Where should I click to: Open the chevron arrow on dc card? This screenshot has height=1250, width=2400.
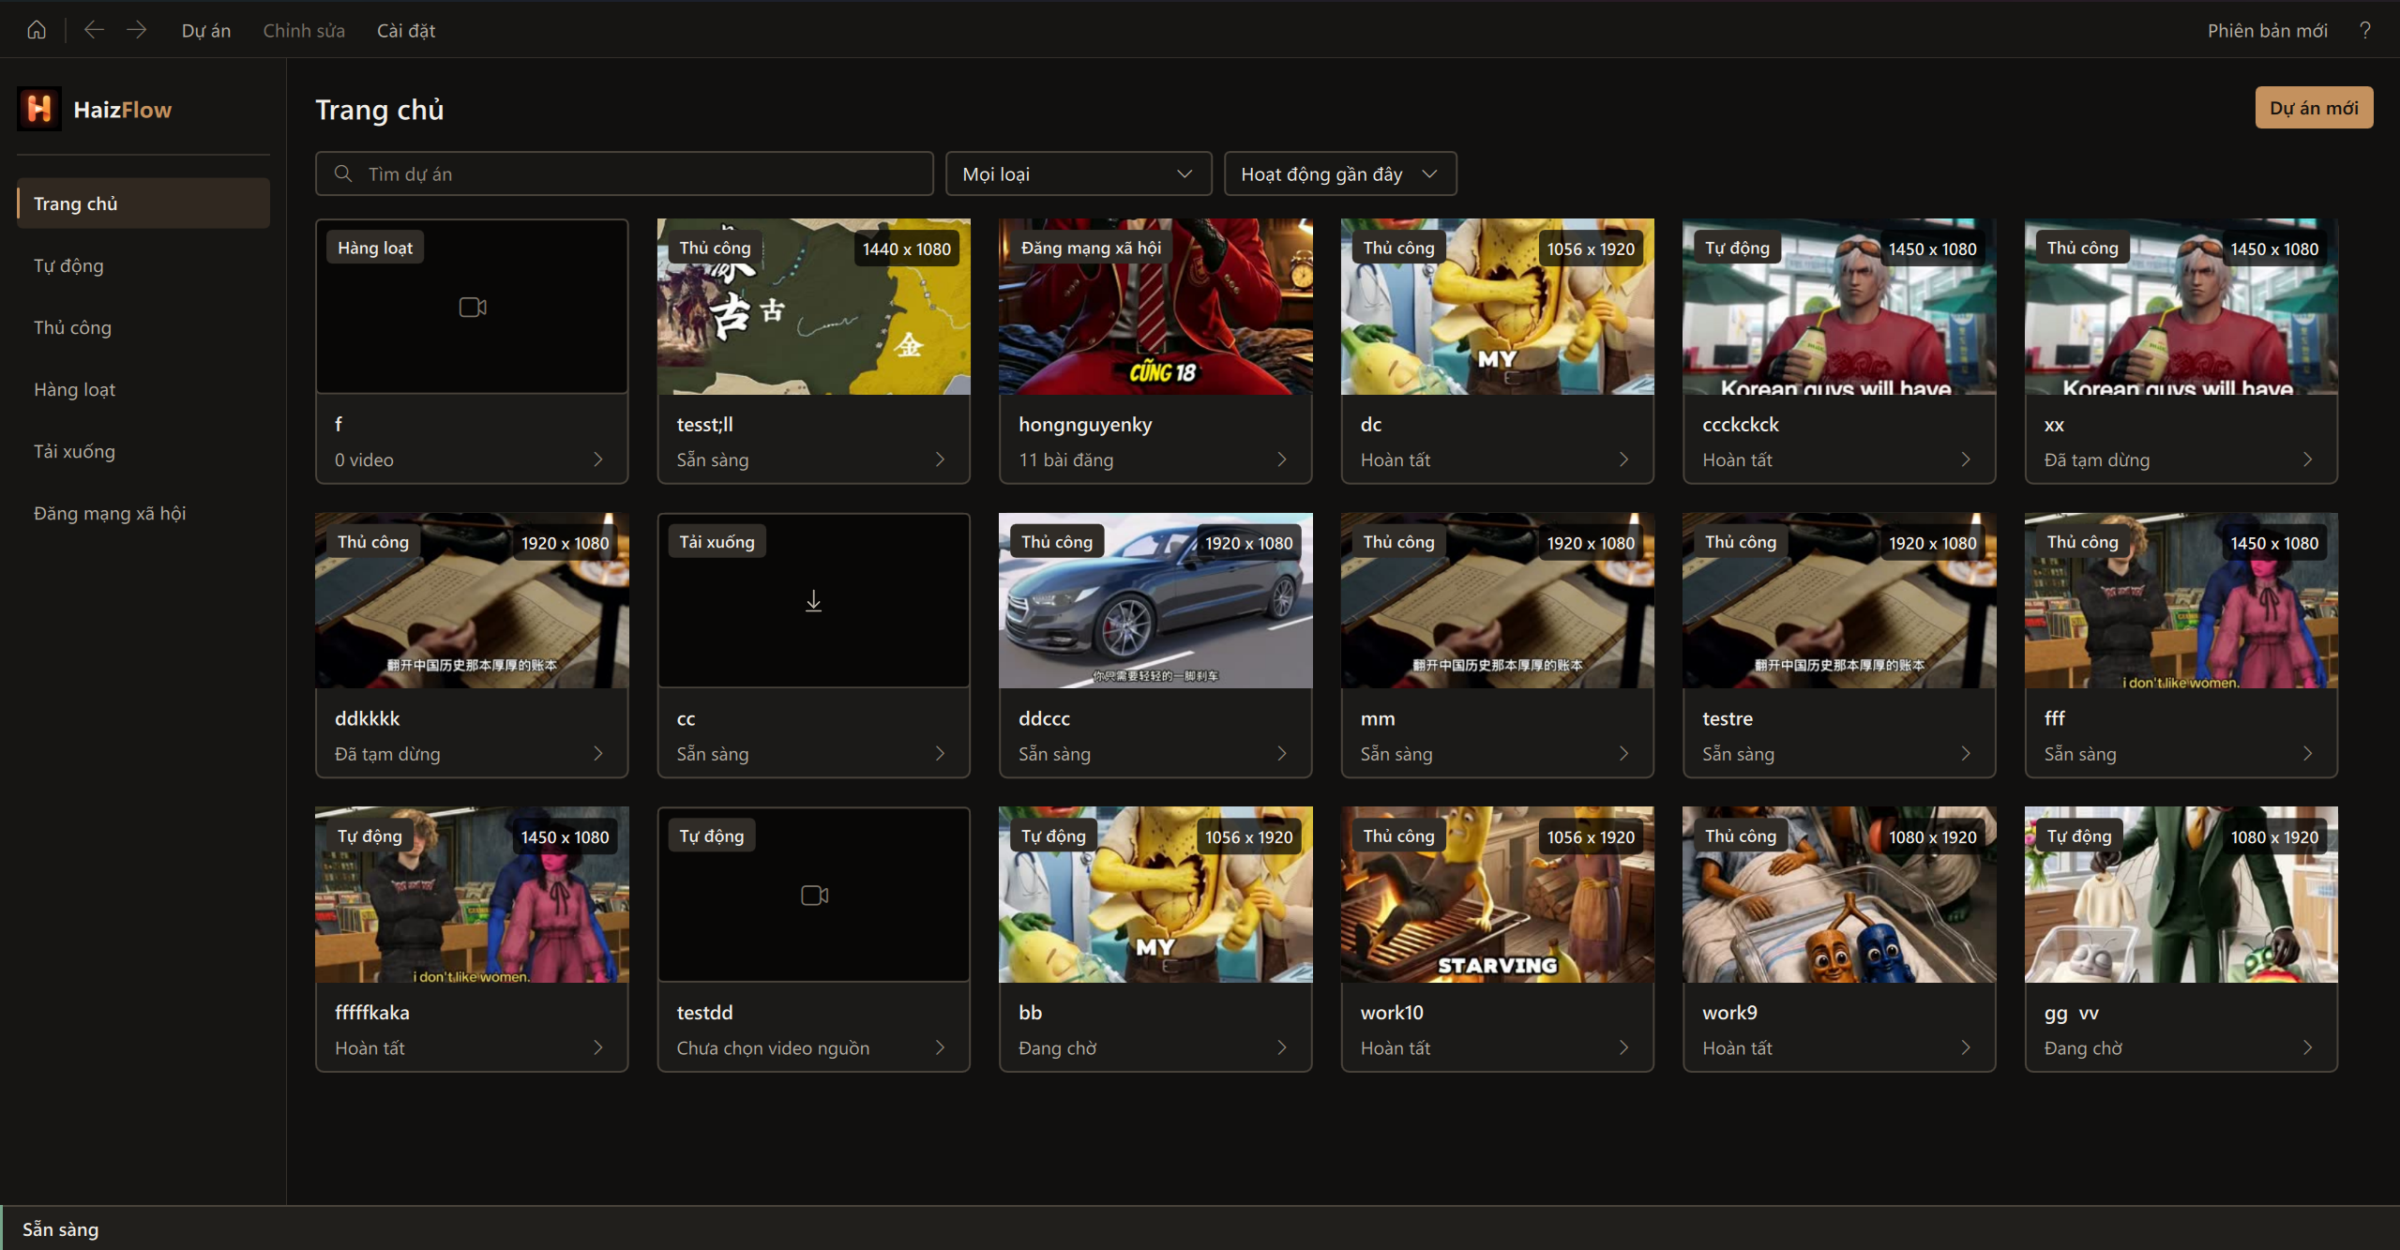1623,459
